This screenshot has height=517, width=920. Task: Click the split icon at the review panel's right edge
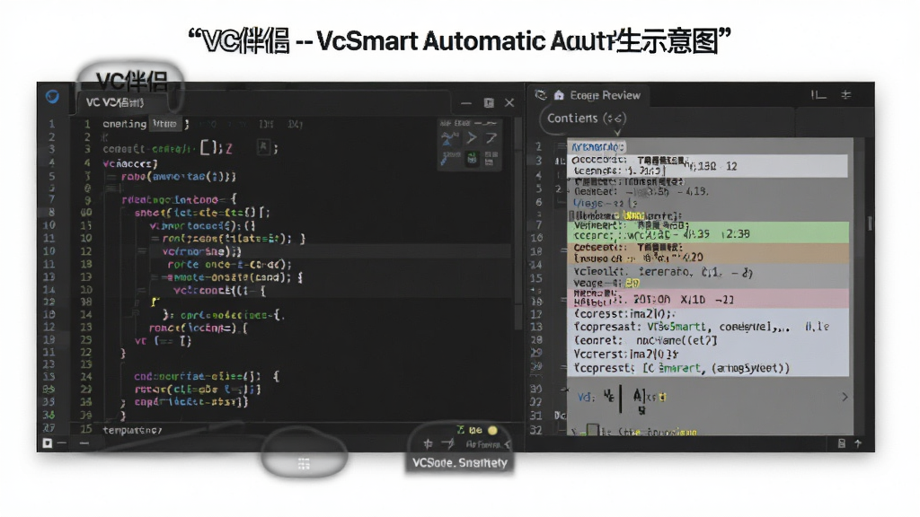[x=846, y=94]
